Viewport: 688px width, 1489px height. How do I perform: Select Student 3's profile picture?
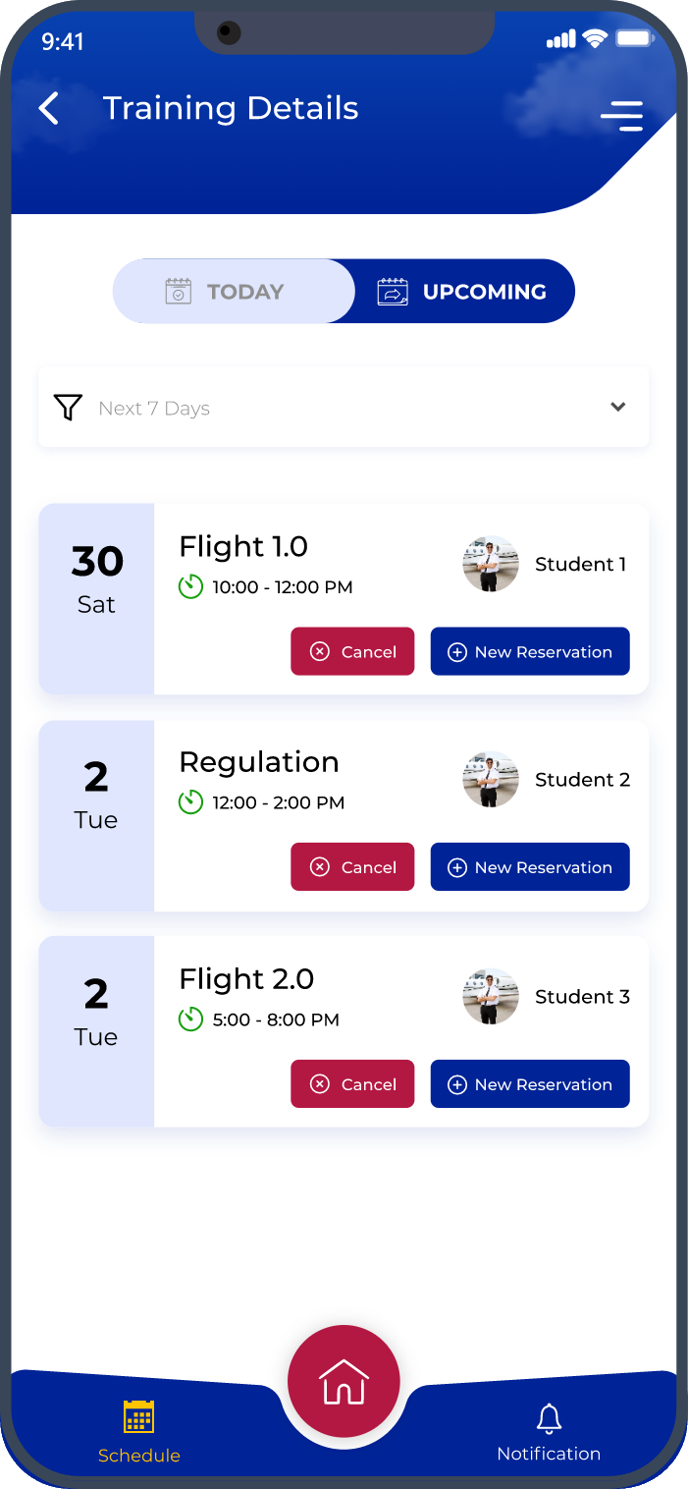coord(491,996)
